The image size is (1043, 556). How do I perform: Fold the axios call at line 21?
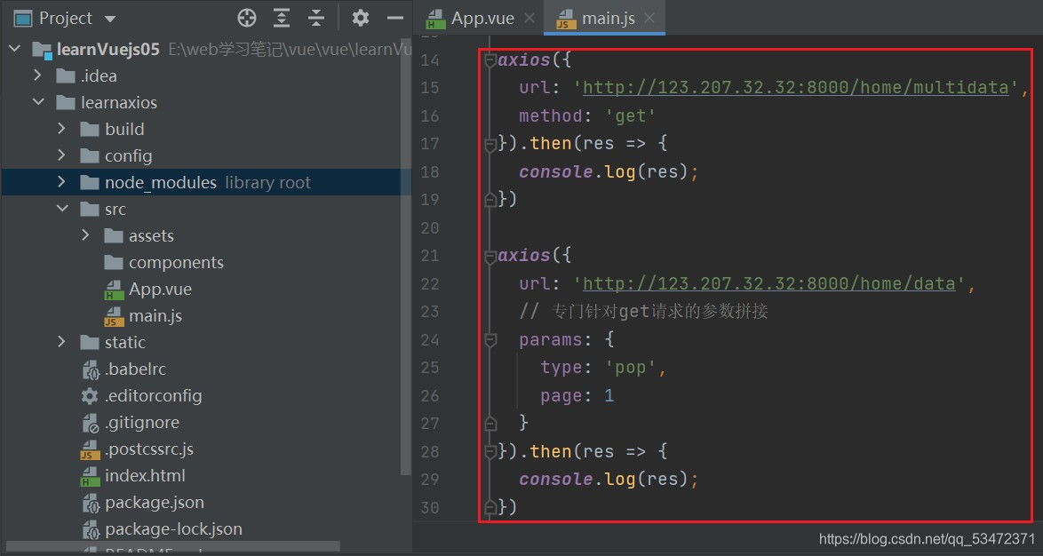click(490, 256)
